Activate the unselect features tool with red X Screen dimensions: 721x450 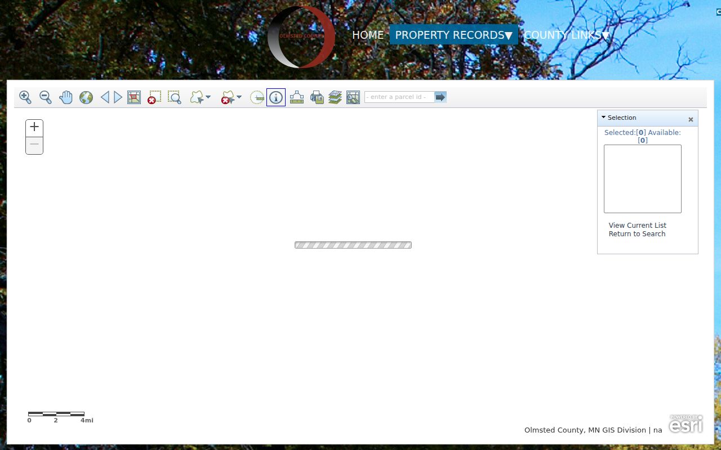click(228, 97)
